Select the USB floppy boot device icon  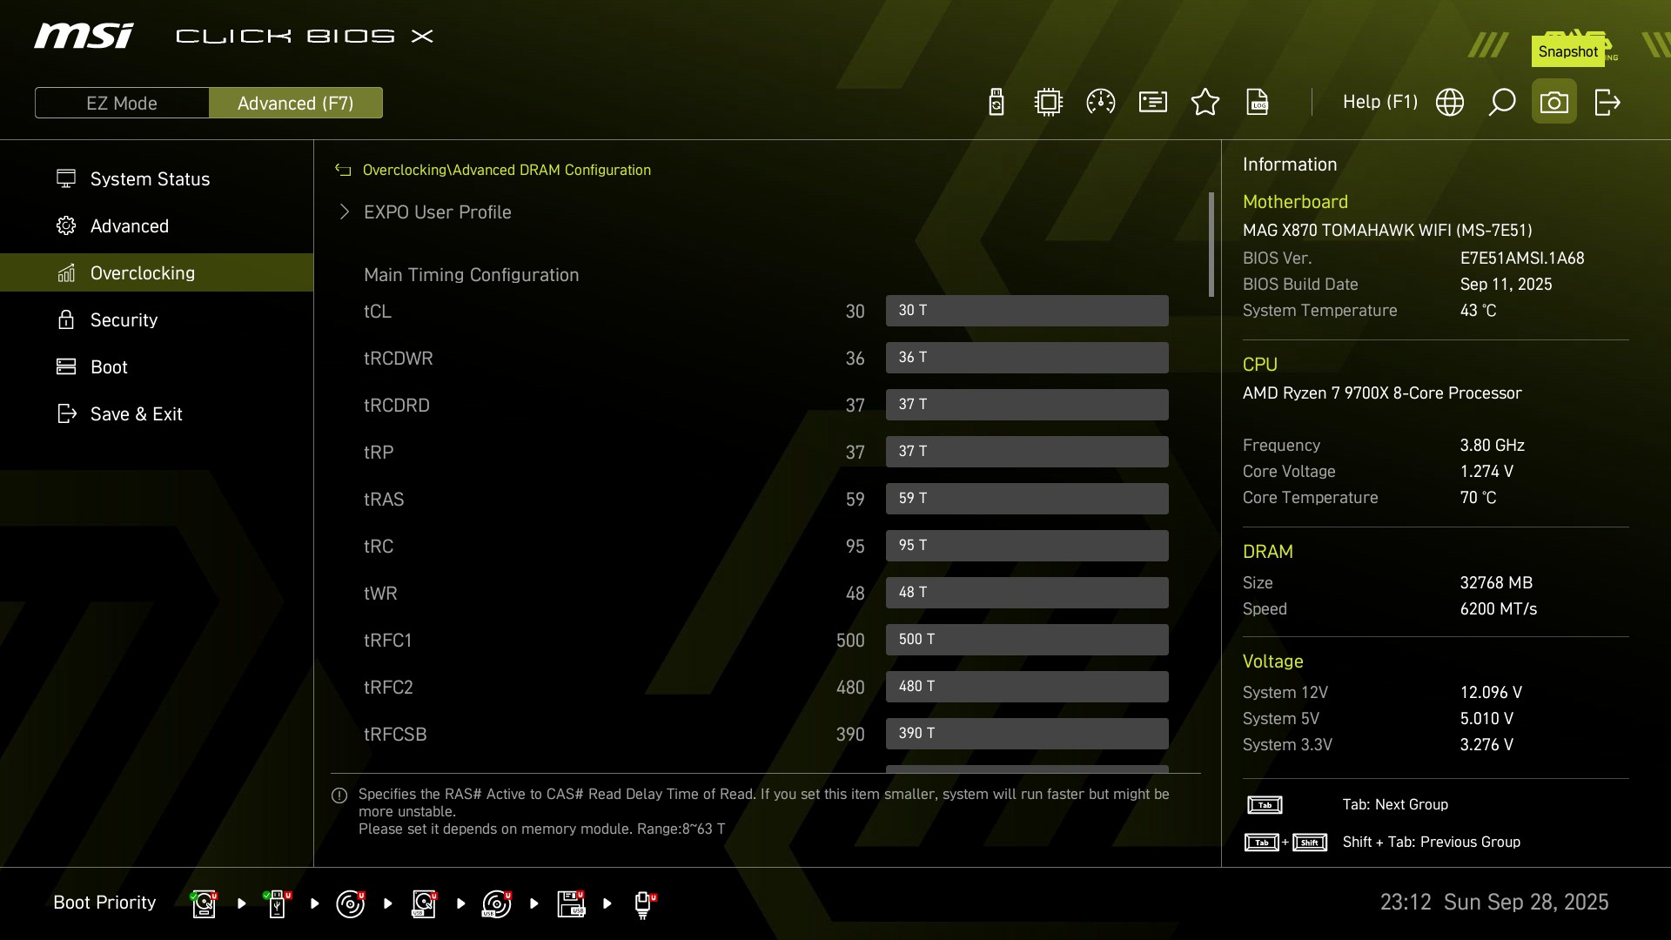[x=571, y=903]
